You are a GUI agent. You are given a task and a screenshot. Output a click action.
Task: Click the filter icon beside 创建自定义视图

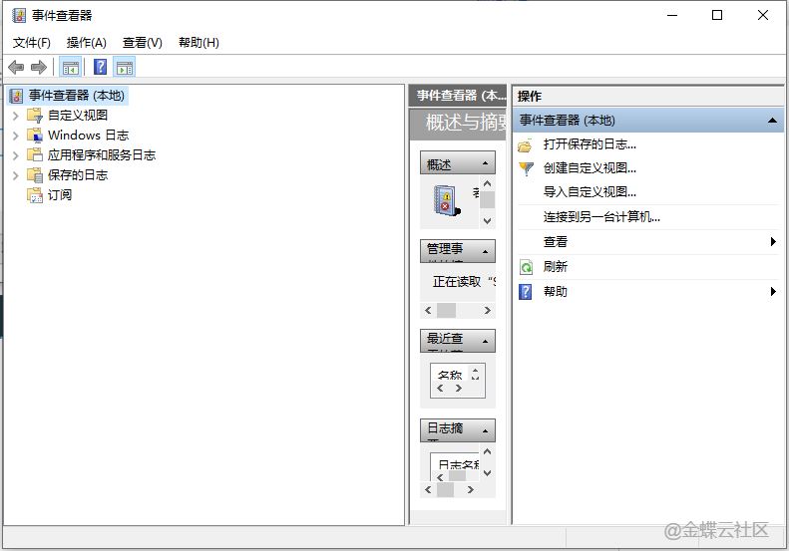tap(526, 168)
